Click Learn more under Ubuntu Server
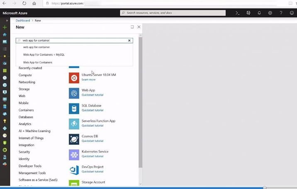Image resolution: width=297 pixels, height=189 pixels. 88,79
